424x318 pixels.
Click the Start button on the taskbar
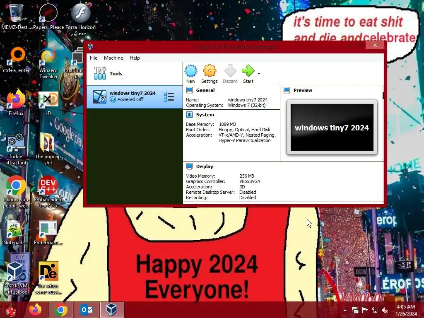tap(11, 310)
